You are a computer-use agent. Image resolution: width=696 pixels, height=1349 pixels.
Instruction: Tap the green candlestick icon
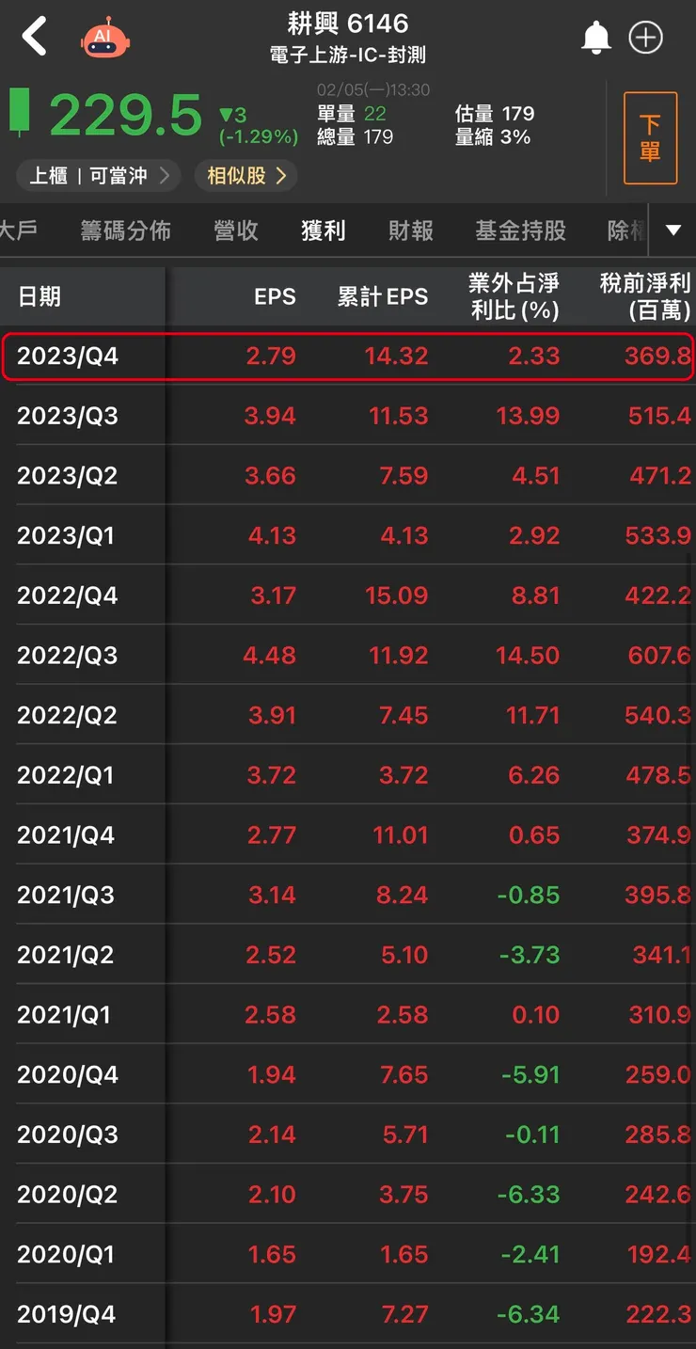(20, 112)
